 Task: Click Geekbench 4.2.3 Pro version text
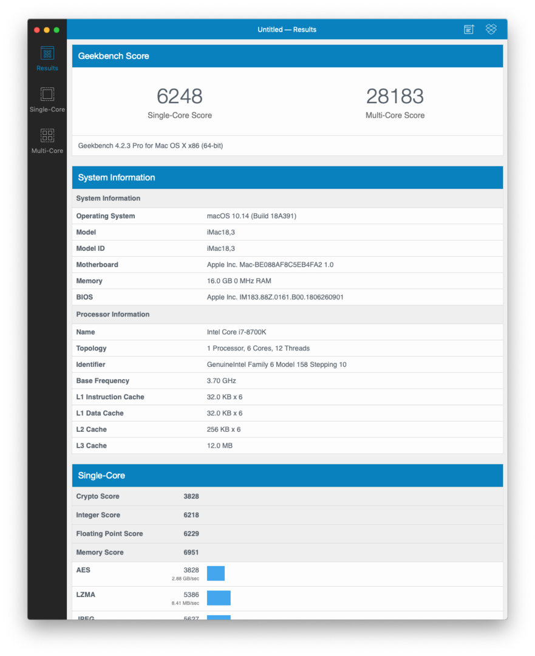click(x=151, y=146)
